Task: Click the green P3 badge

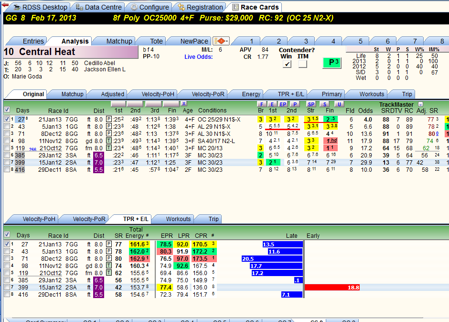Action: coord(332,63)
